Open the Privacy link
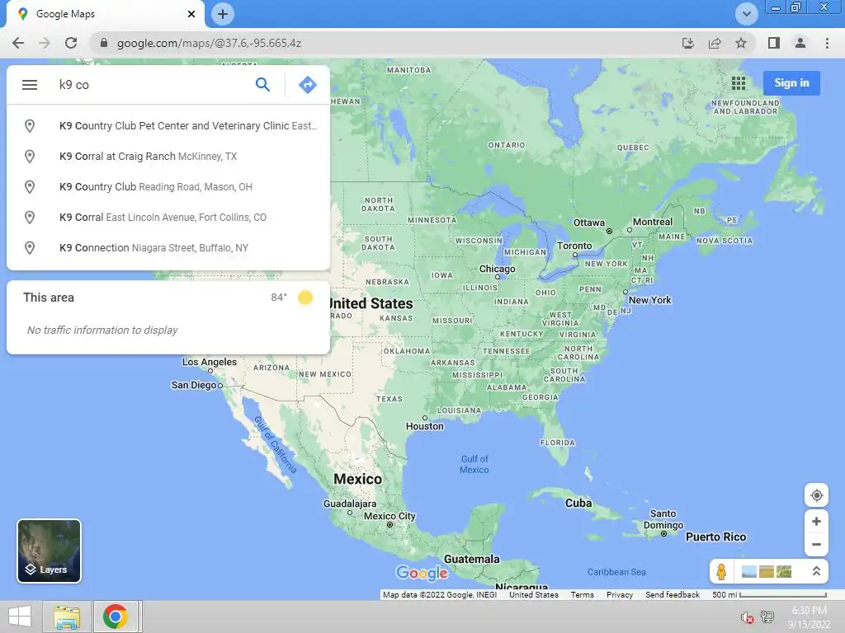The image size is (845, 633). [x=620, y=595]
